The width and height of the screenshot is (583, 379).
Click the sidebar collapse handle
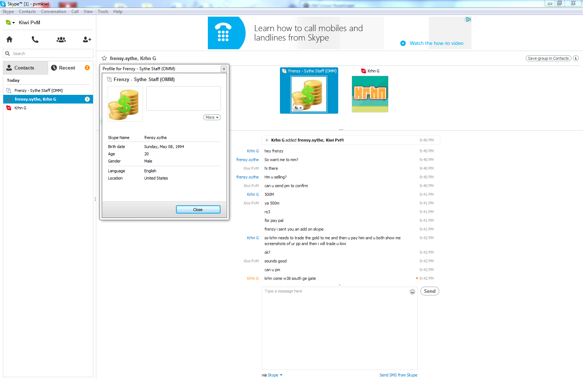coord(95,199)
